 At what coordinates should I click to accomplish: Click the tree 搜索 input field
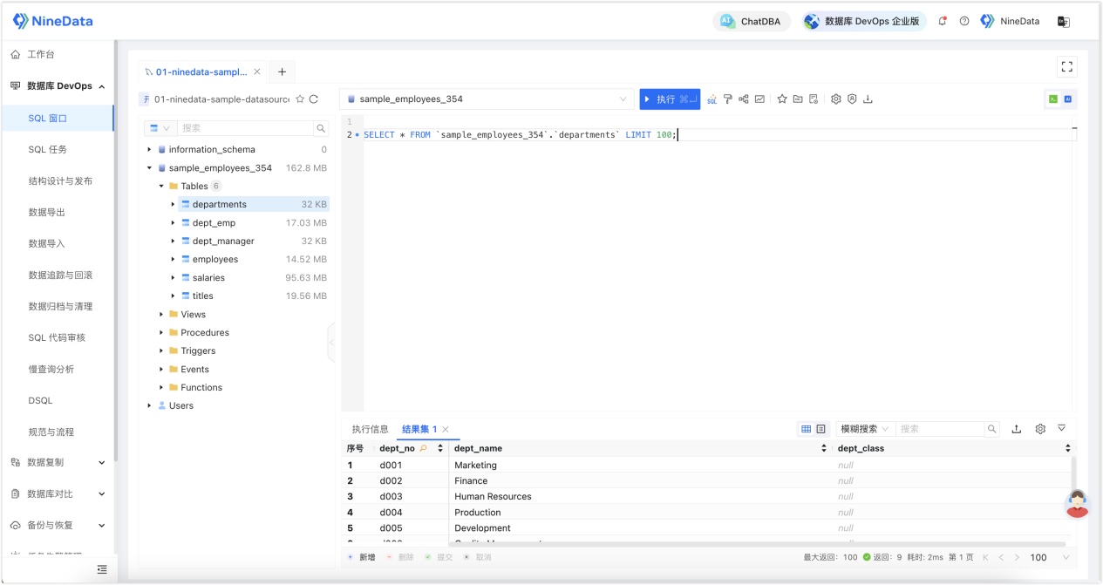pyautogui.click(x=246, y=128)
